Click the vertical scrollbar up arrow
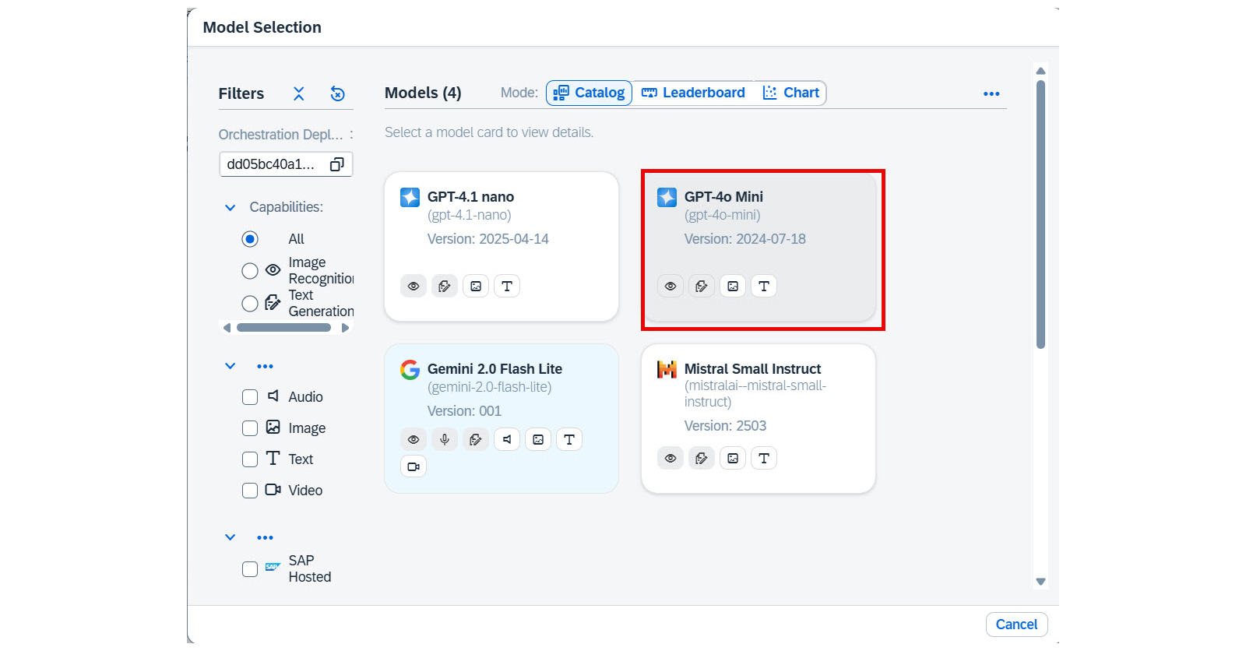The image size is (1246, 651). (x=1040, y=71)
